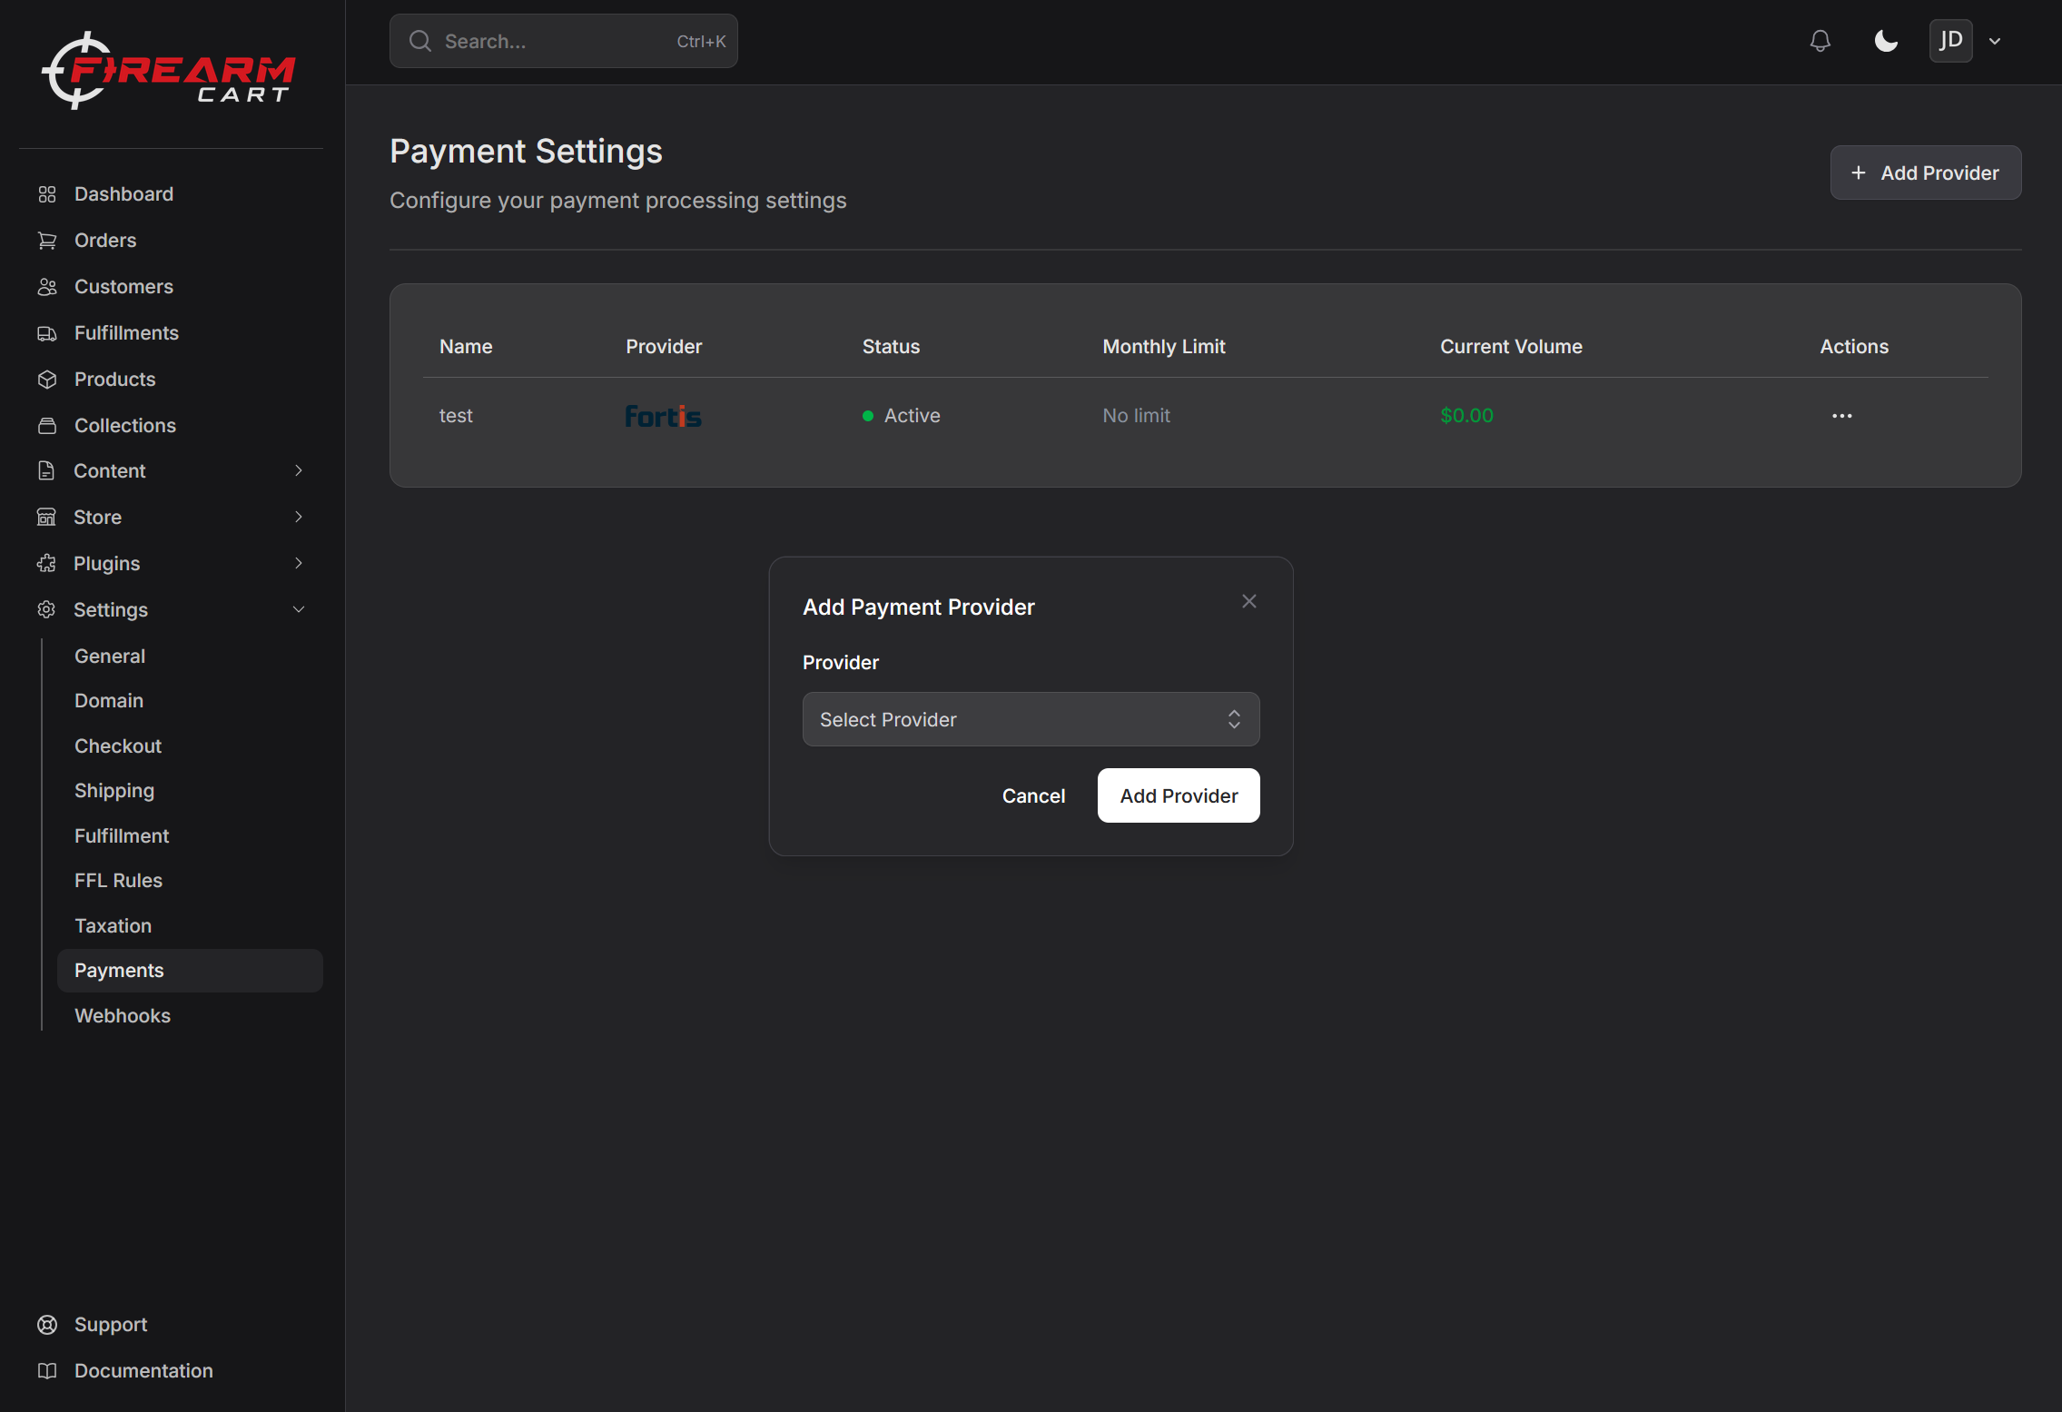
Task: Click the Documentation book icon
Action: (47, 1371)
